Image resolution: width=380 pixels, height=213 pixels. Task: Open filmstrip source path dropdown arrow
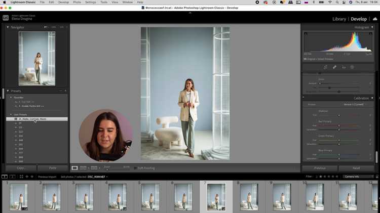(x=107, y=177)
